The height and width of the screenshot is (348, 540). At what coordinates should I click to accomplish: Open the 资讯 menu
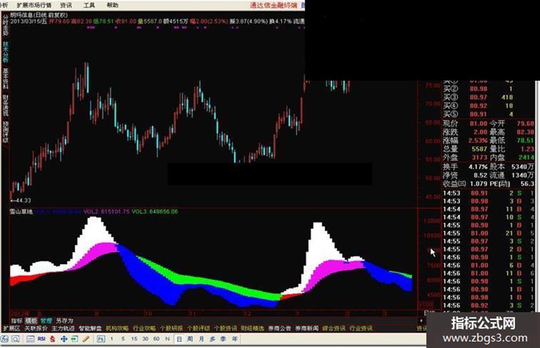coord(66,5)
